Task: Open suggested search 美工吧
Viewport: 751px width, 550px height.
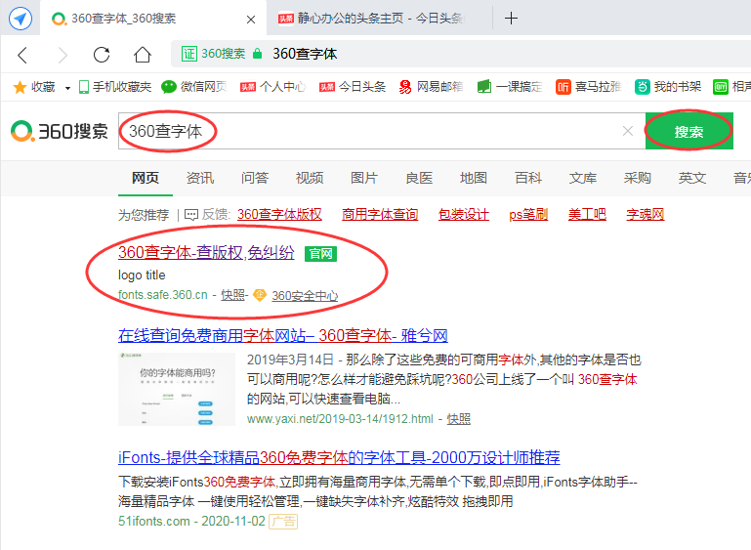Action: [x=587, y=215]
